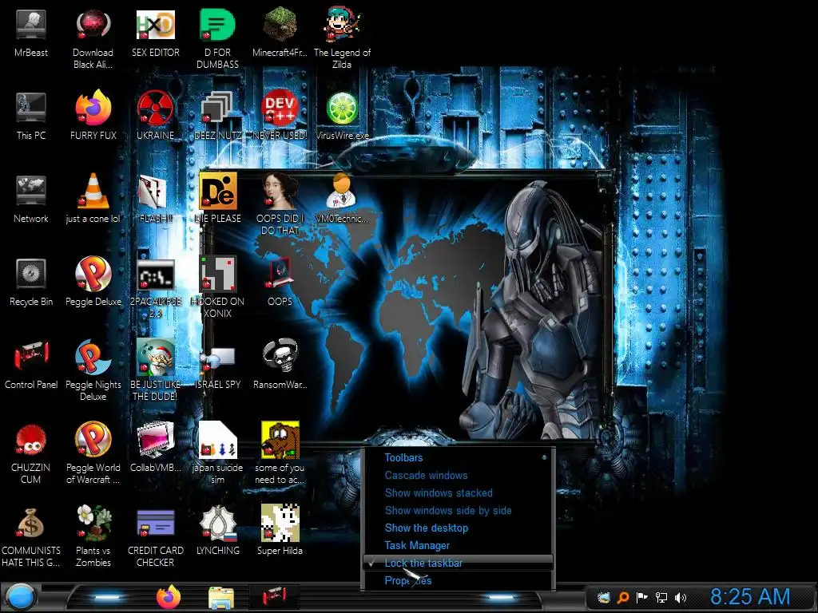Switch to the red toolbox taskbar app
The height and width of the screenshot is (613, 818).
(x=275, y=597)
